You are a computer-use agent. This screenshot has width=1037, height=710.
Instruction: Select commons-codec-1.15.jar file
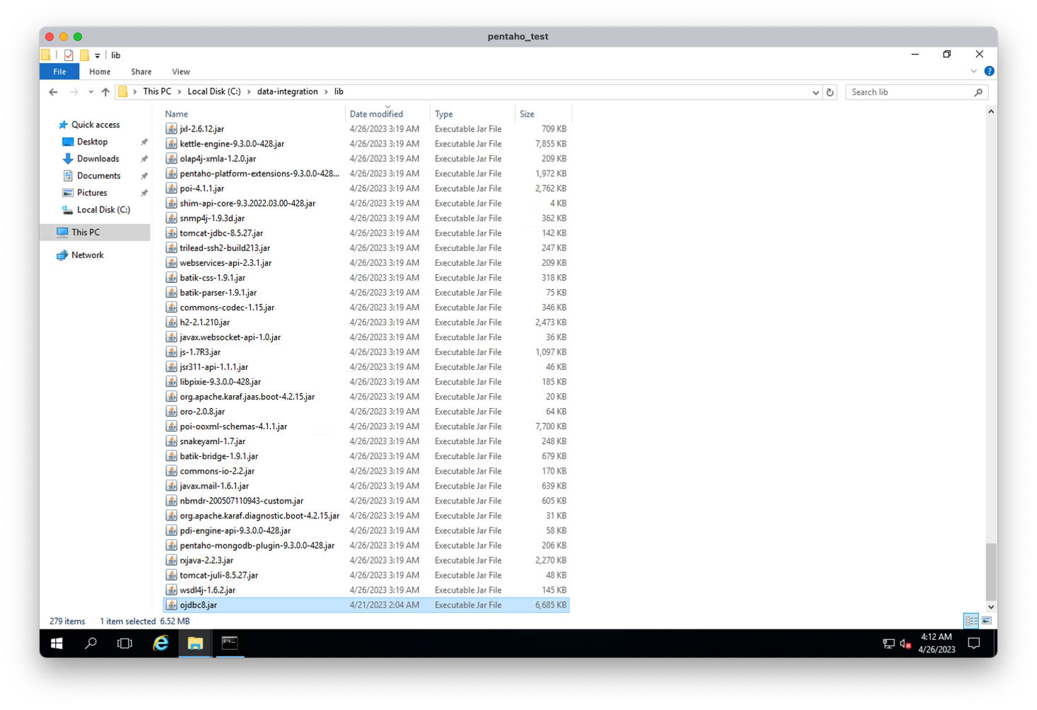tap(227, 307)
